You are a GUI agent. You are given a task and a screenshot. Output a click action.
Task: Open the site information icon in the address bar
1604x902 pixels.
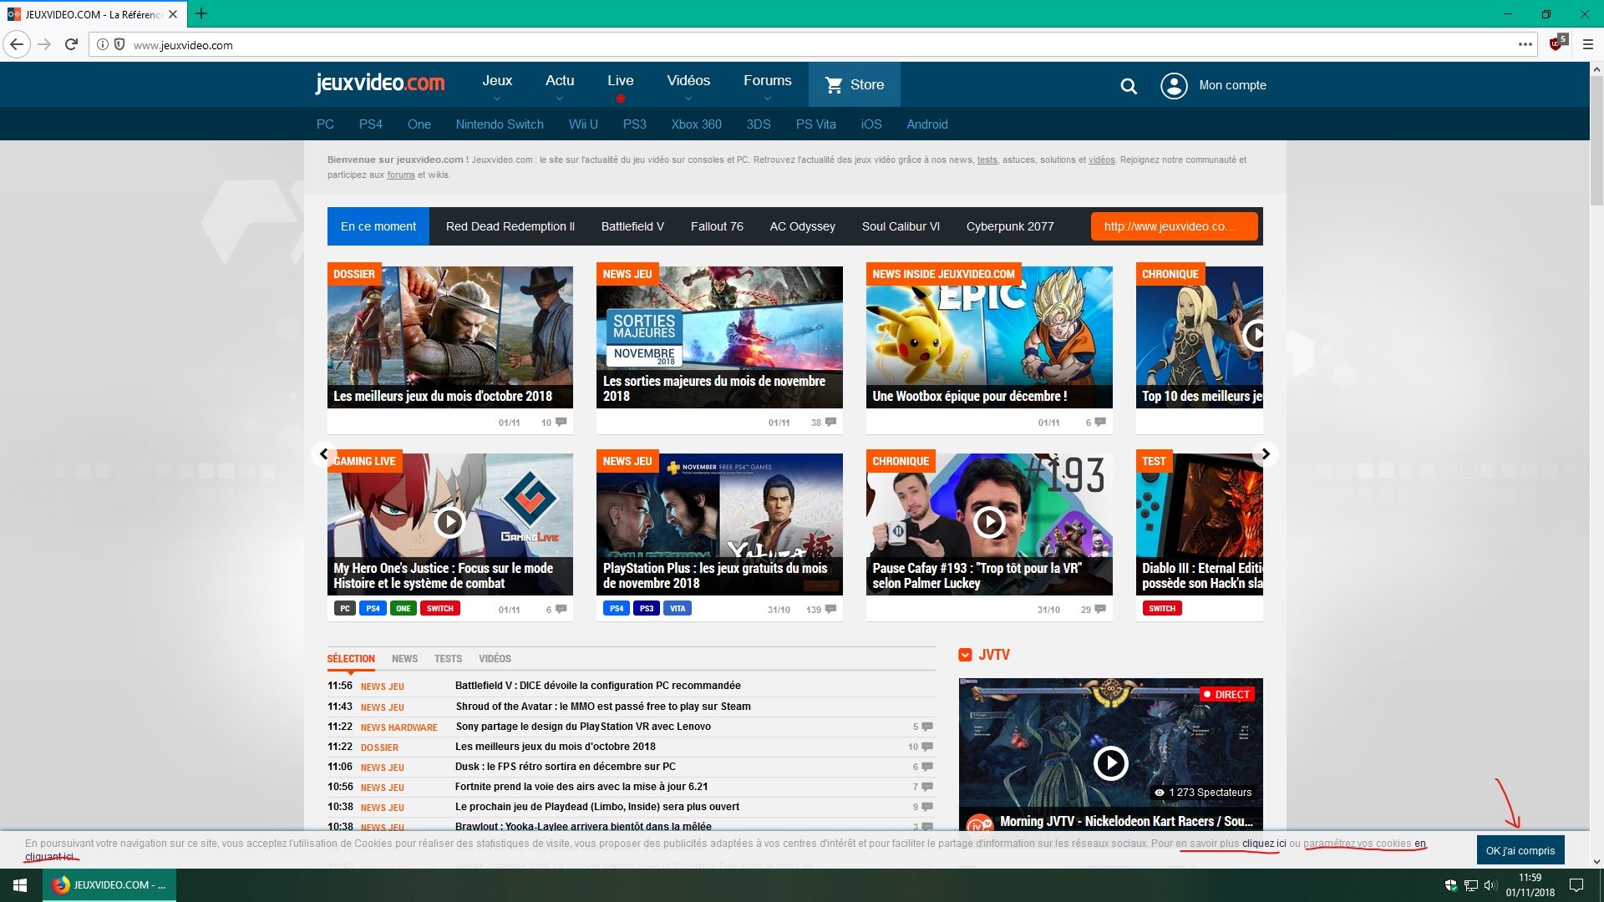coord(102,44)
